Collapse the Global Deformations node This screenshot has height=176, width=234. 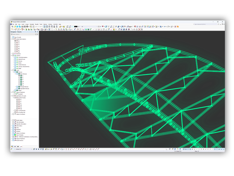[11, 39]
